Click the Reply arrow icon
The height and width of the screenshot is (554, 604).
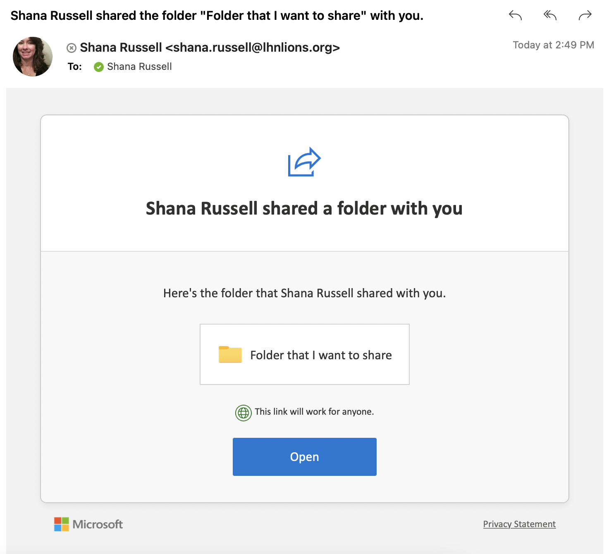(x=515, y=16)
